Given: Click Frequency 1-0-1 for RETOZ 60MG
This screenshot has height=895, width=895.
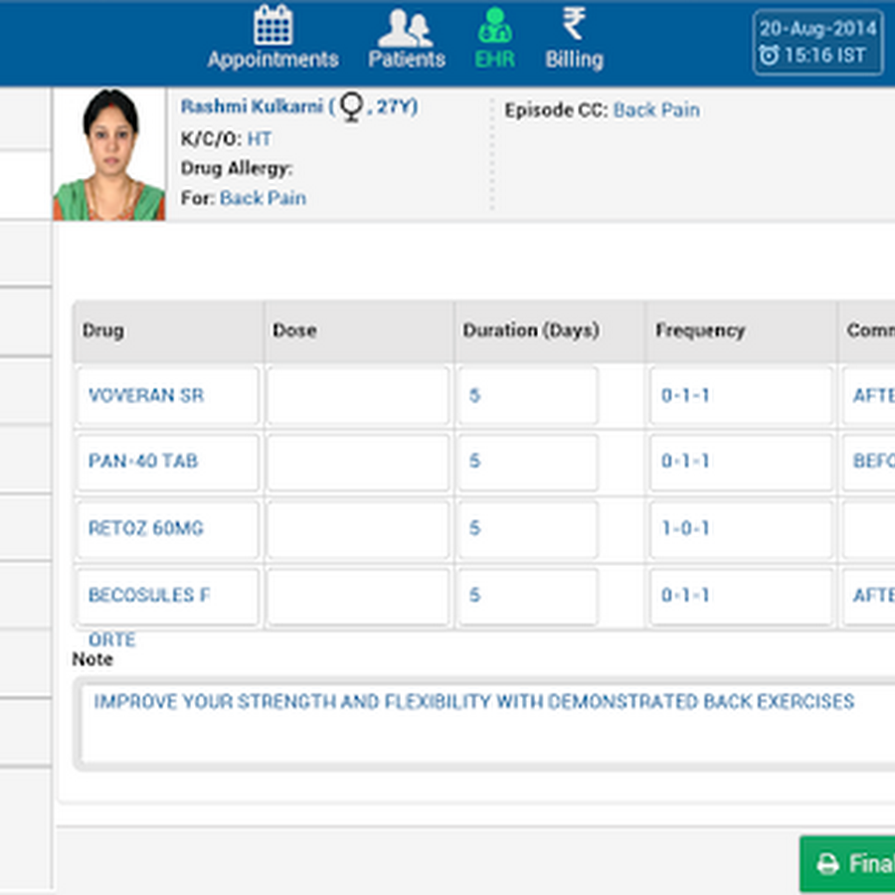Looking at the screenshot, I should point(741,529).
